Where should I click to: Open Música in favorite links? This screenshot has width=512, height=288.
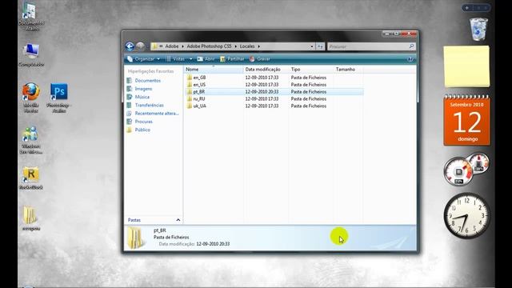[142, 97]
